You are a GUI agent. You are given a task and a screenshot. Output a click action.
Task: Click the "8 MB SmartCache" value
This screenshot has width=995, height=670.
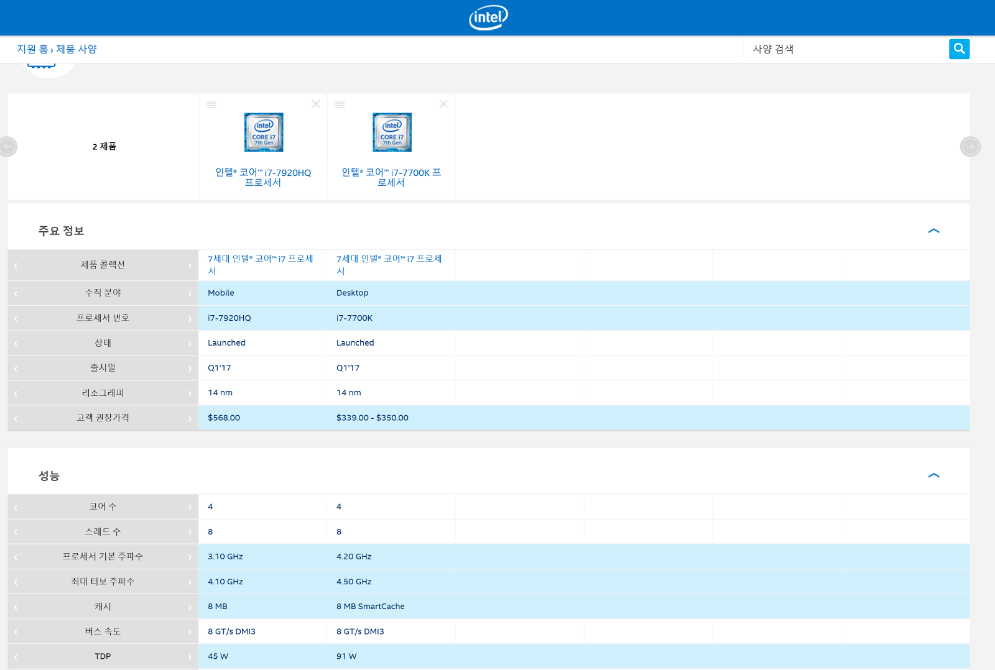[x=370, y=607]
